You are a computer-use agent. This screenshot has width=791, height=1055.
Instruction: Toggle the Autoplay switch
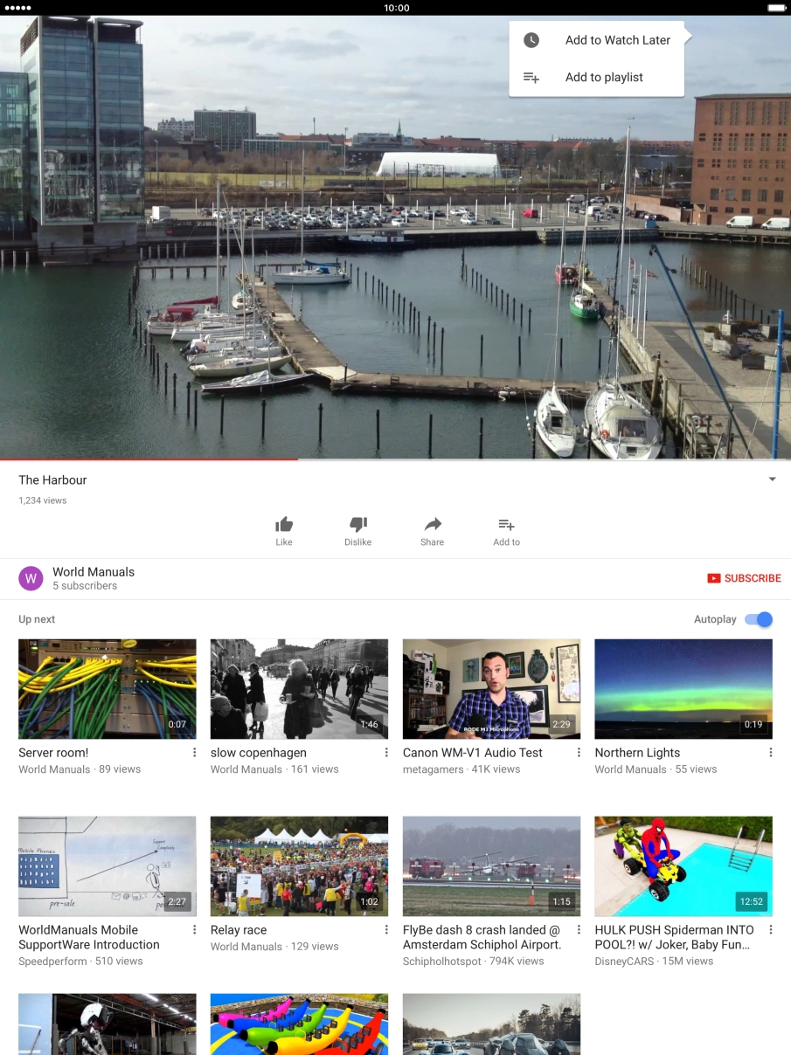point(759,619)
